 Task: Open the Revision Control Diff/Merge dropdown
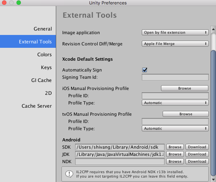pos(175,44)
